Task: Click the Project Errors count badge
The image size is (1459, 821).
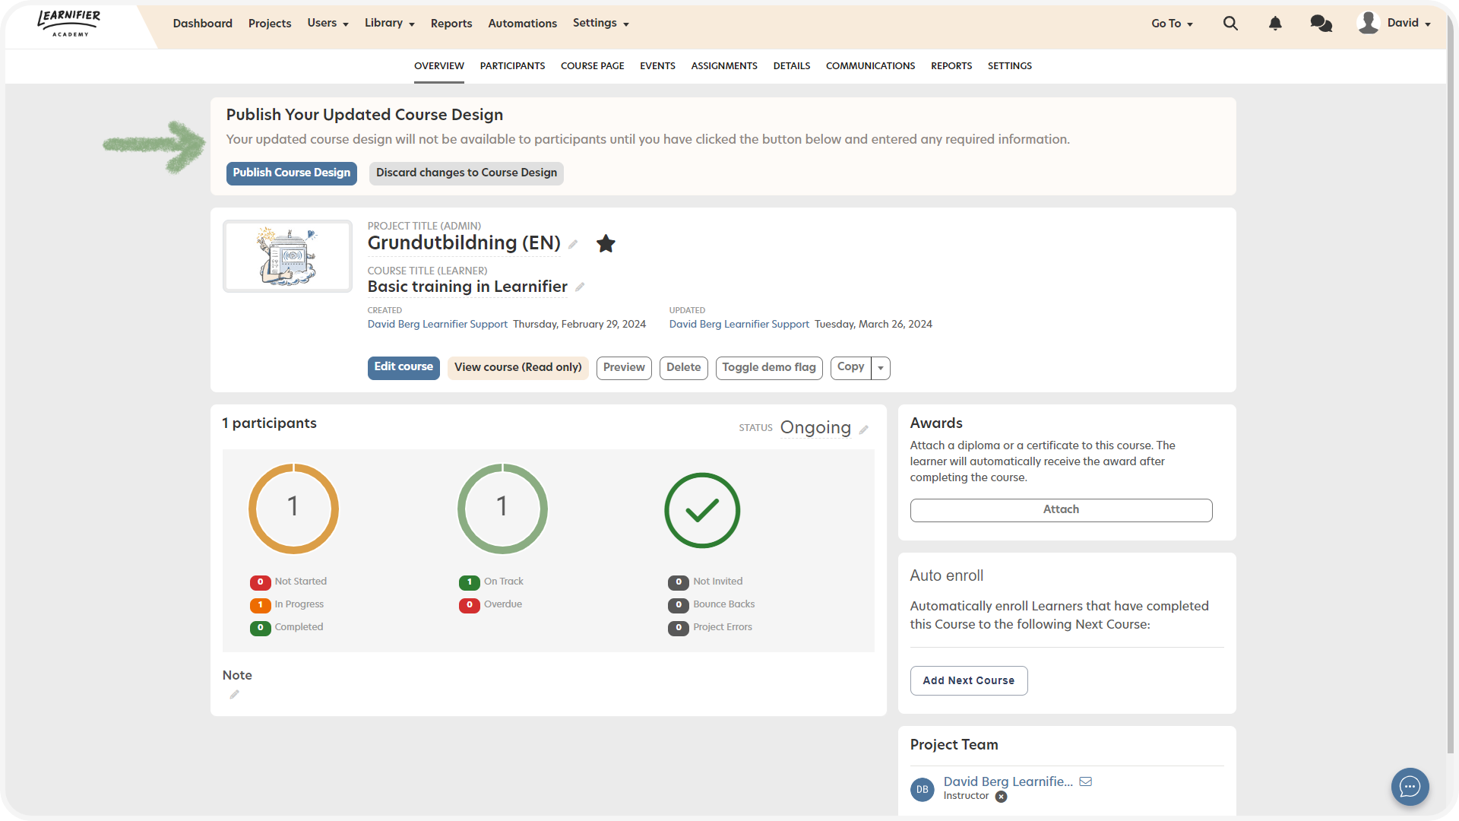Action: click(678, 628)
